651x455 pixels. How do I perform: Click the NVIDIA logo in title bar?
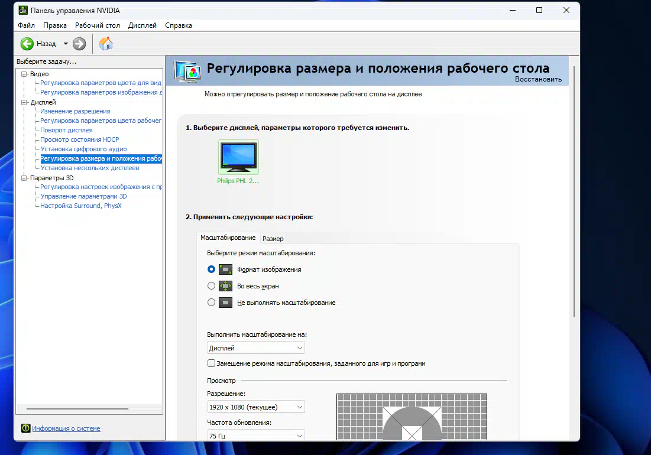click(x=22, y=11)
